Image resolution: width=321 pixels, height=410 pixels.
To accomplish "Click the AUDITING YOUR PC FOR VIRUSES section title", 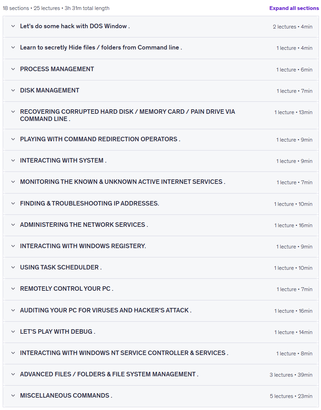I will [106, 310].
